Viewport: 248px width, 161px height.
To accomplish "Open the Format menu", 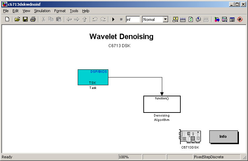I will (x=60, y=11).
